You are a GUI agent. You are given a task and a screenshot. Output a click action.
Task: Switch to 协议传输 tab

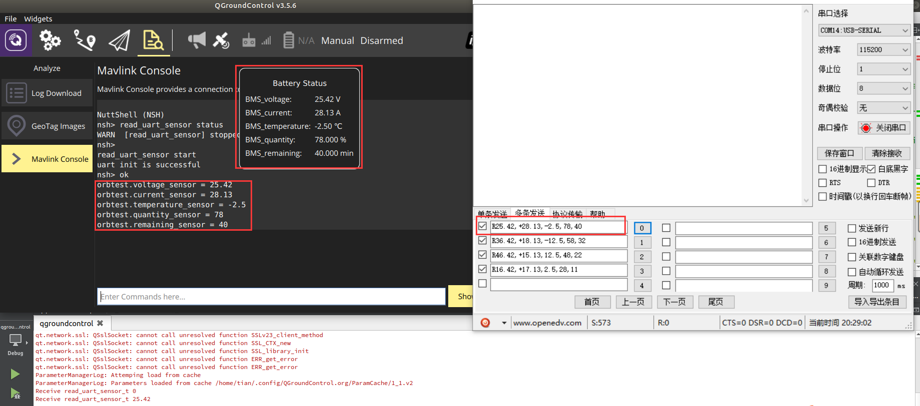[x=567, y=214]
